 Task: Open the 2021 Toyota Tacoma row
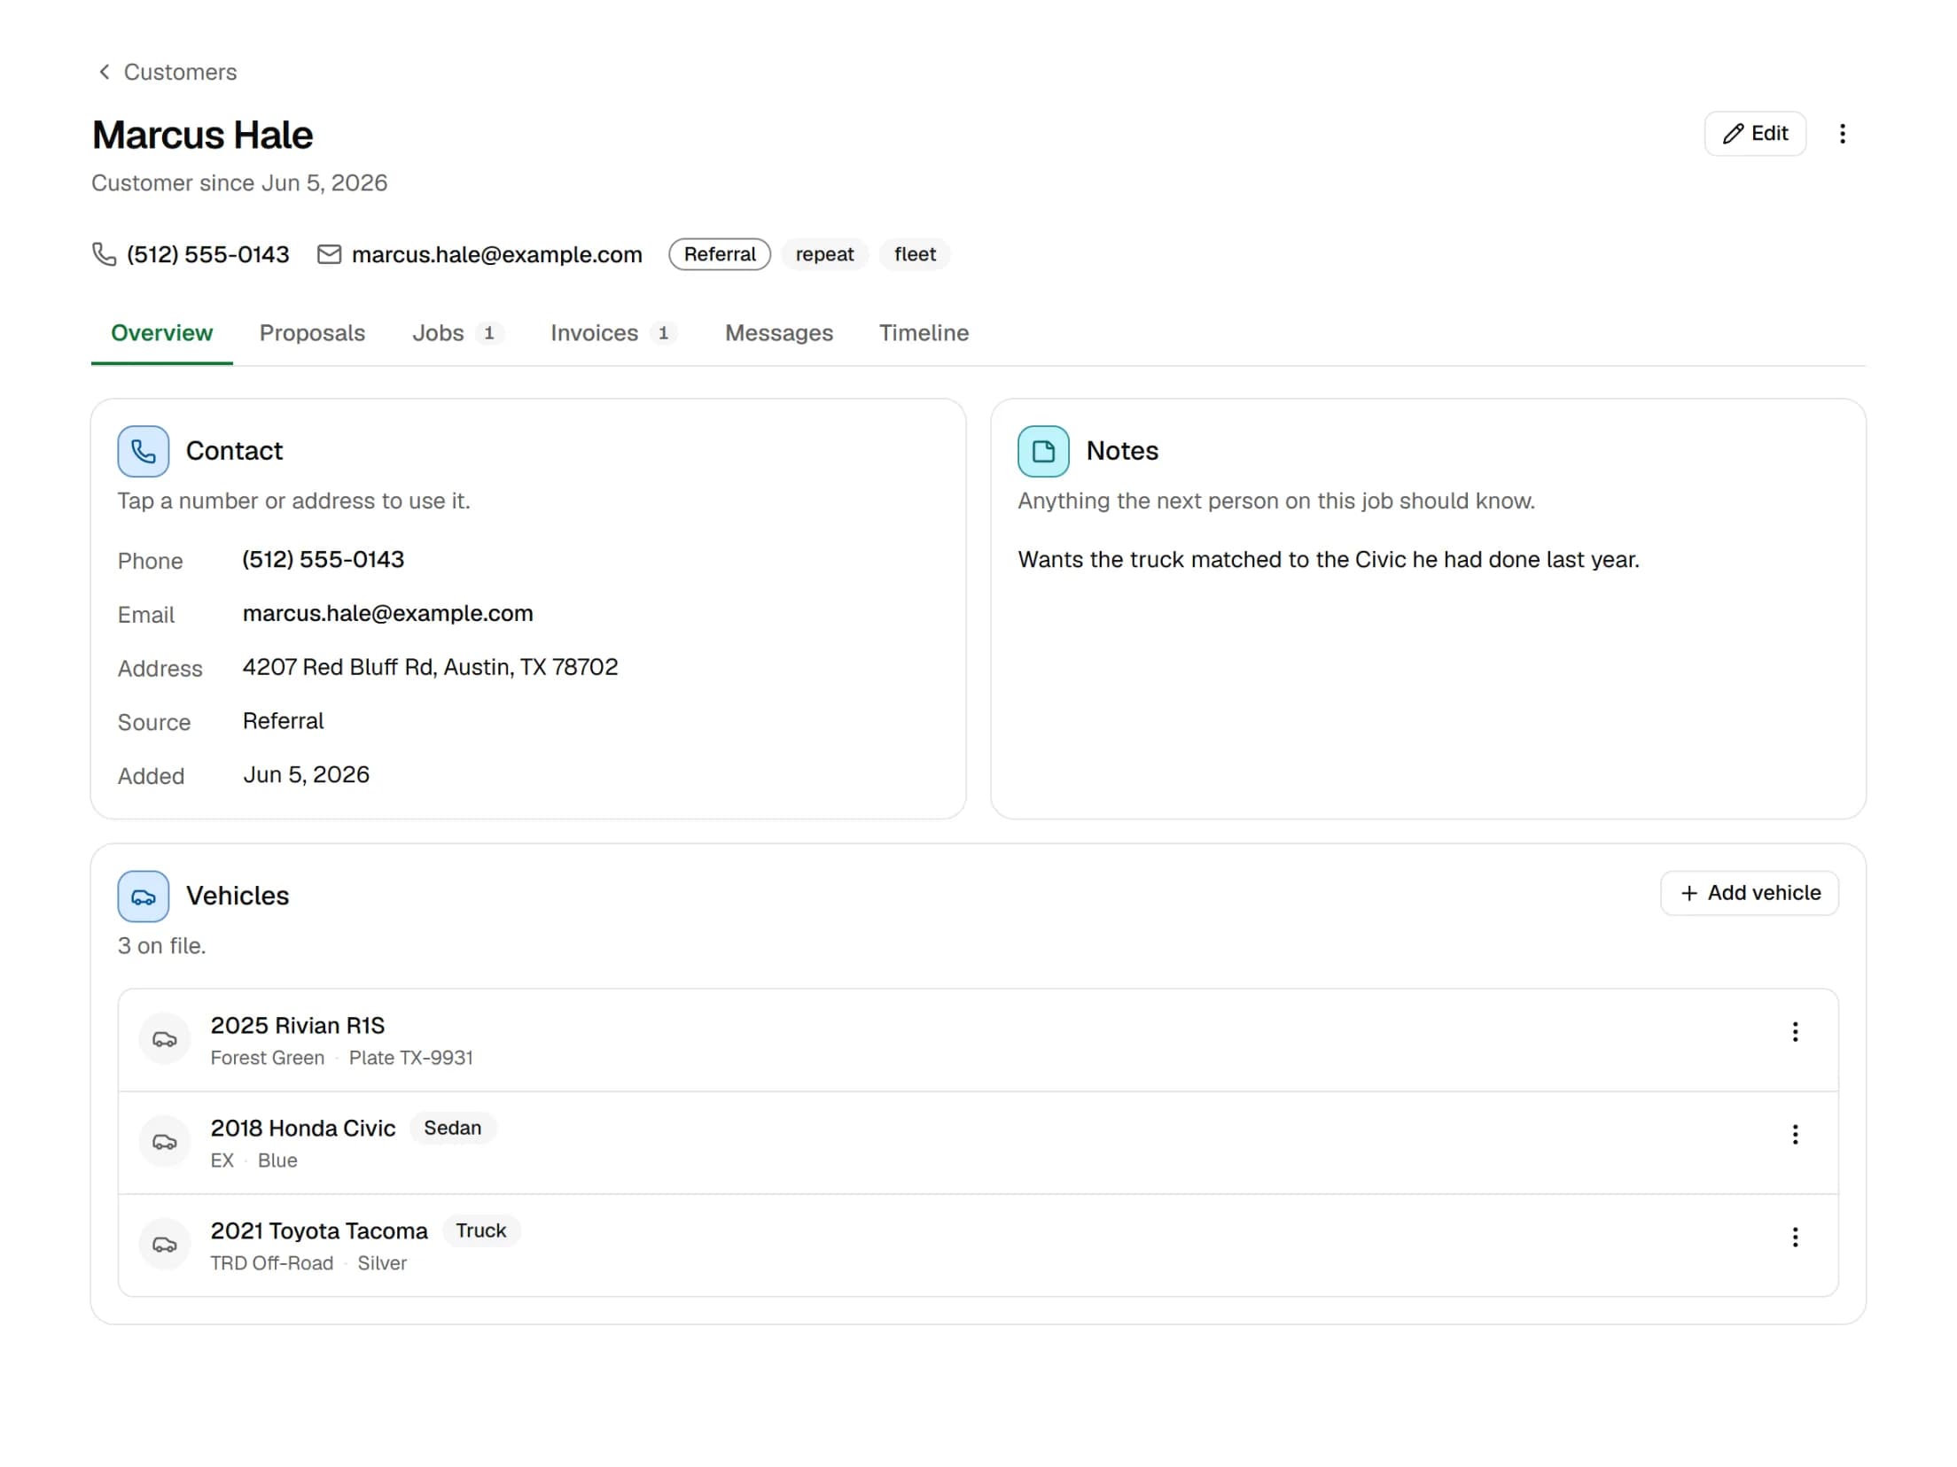click(978, 1246)
